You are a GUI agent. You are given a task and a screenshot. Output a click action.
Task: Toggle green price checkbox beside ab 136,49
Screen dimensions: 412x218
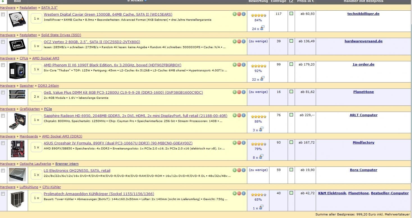click(x=291, y=41)
